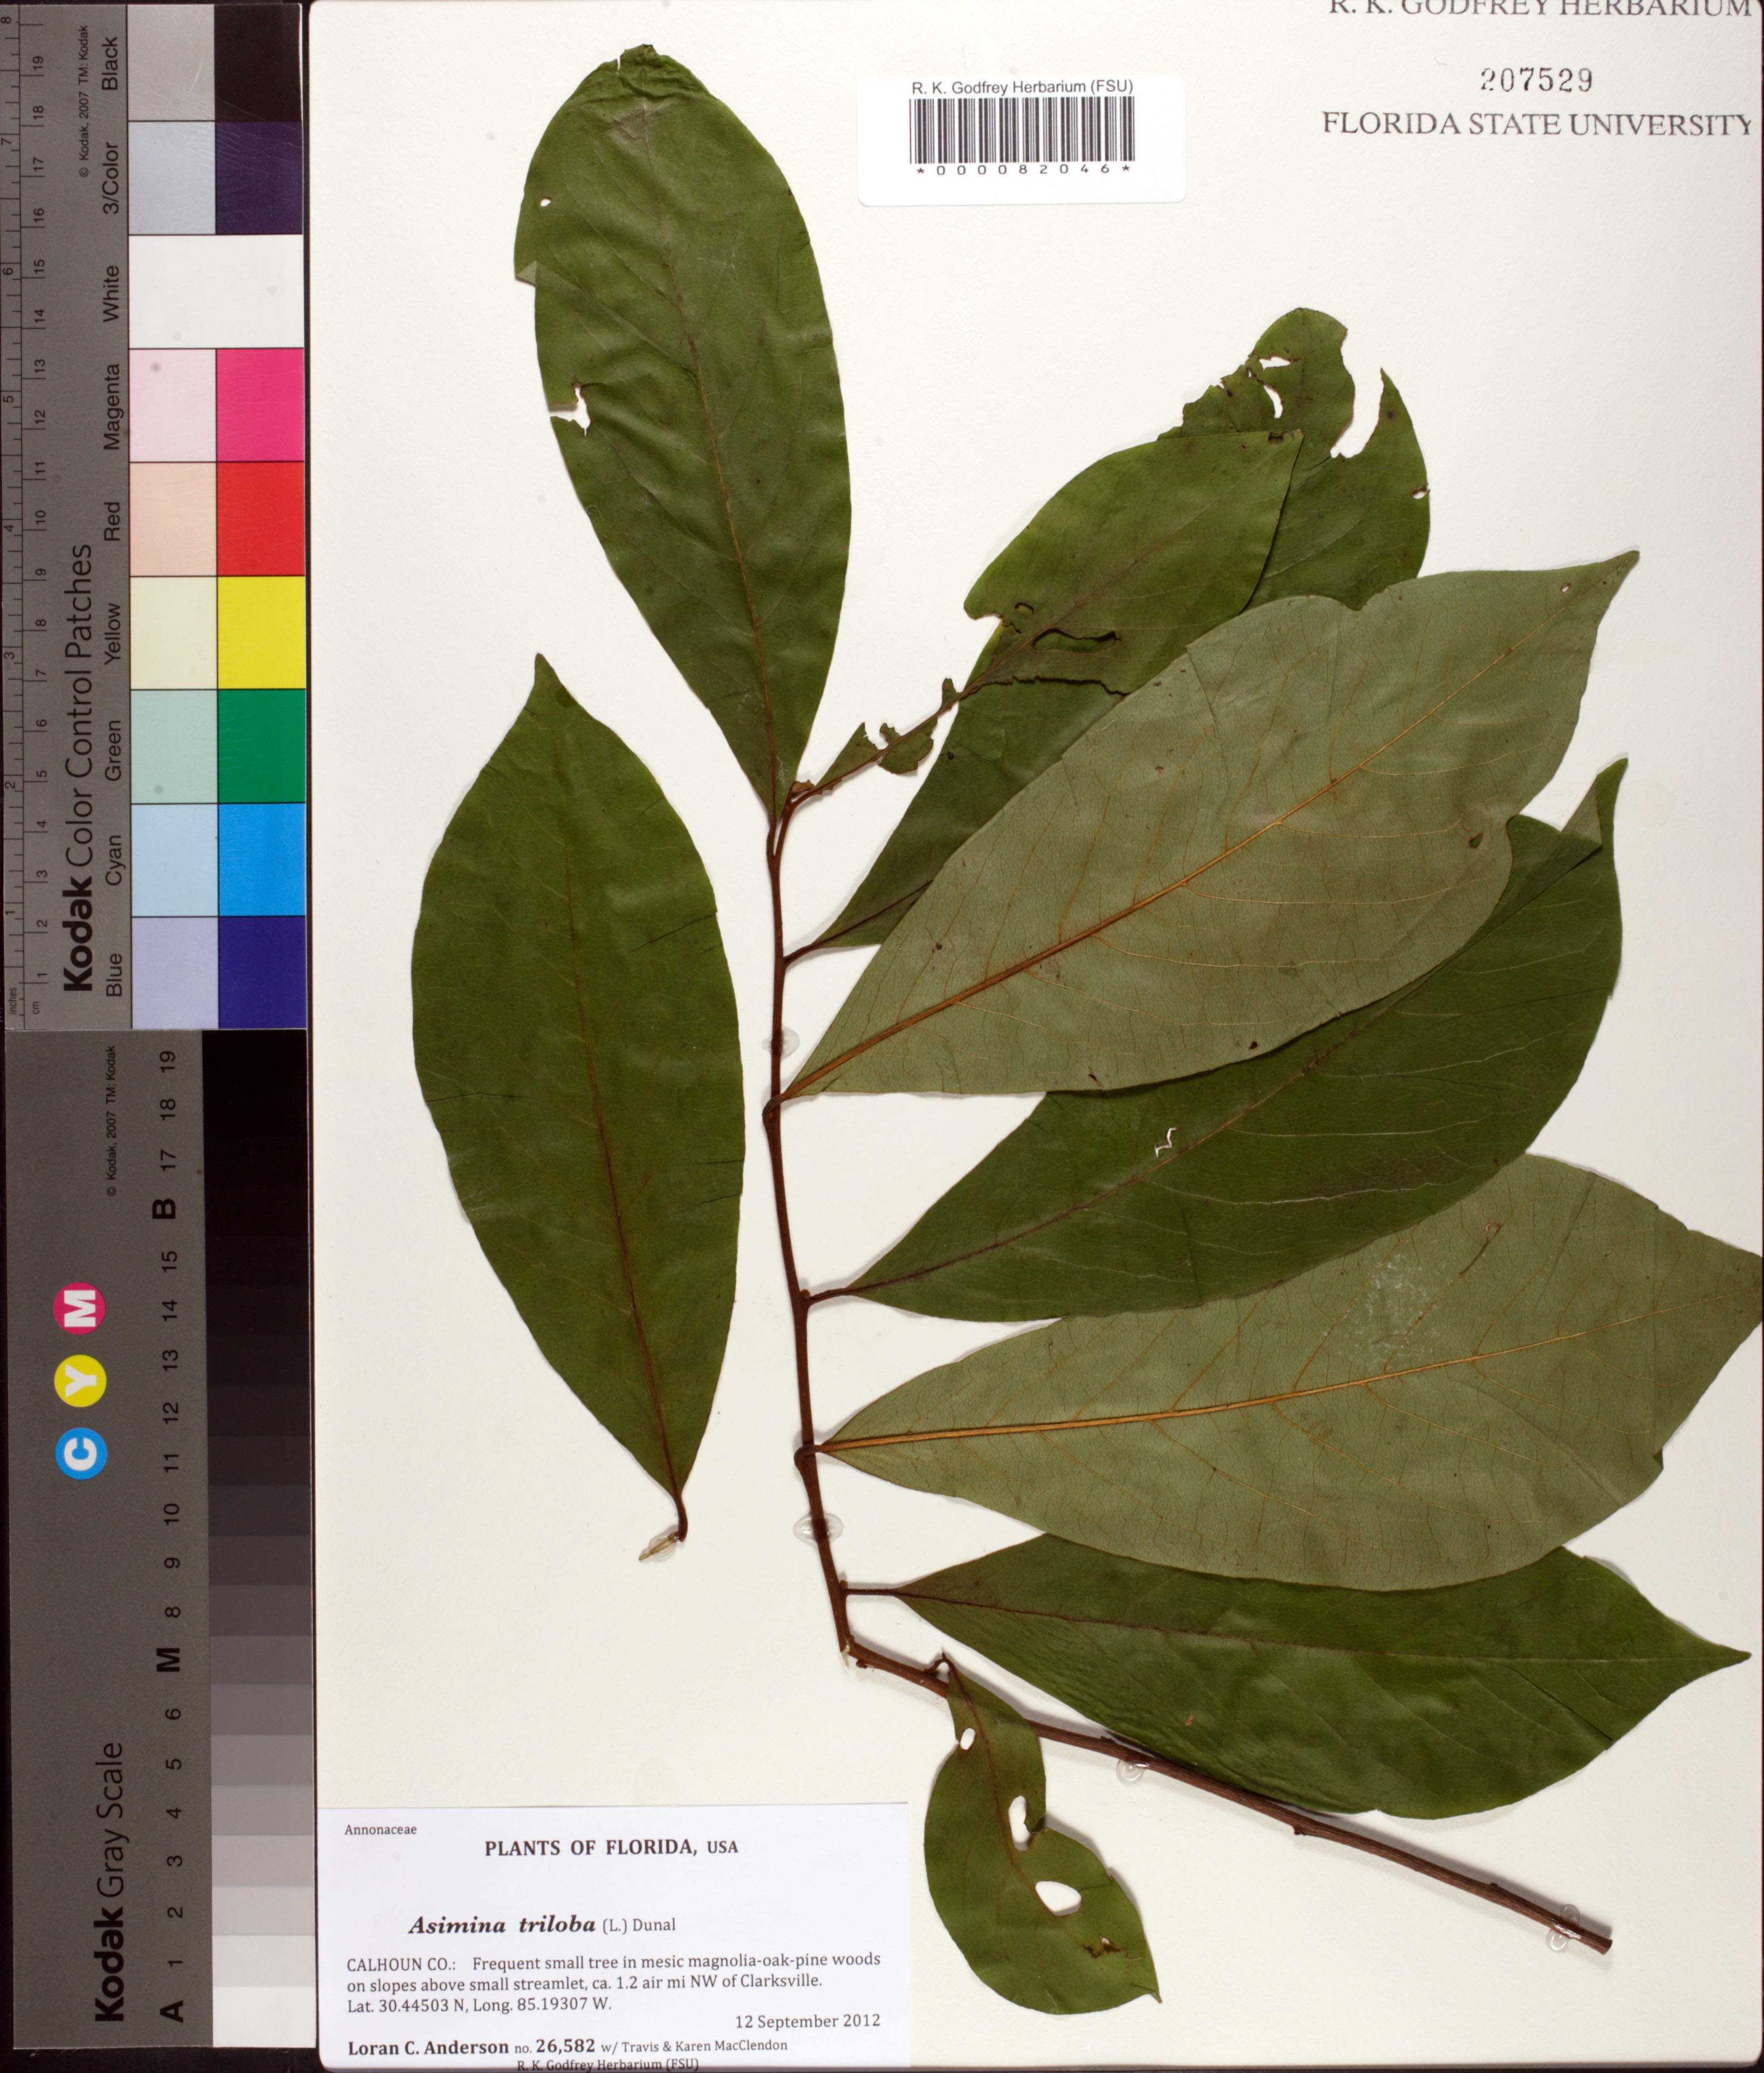Select the saturated yellow color patch

click(x=260, y=632)
